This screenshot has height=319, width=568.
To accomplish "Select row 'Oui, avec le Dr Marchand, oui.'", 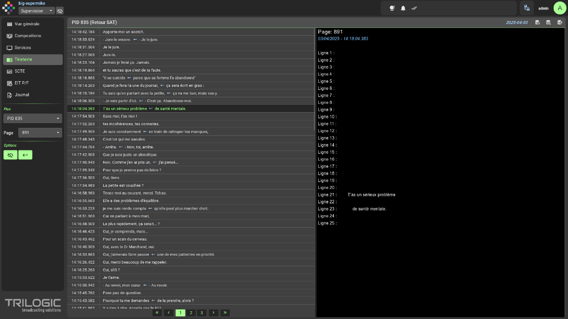I will (x=191, y=247).
